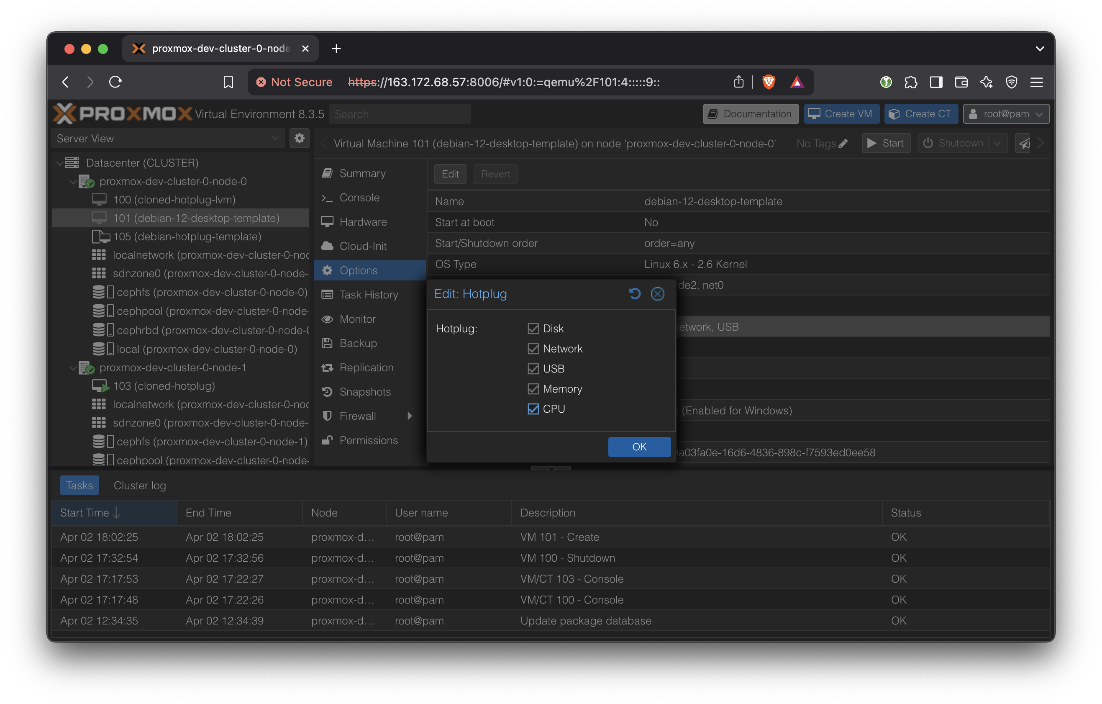Switch to the Cluster log tab
Viewport: 1102px width, 704px height.
click(140, 485)
